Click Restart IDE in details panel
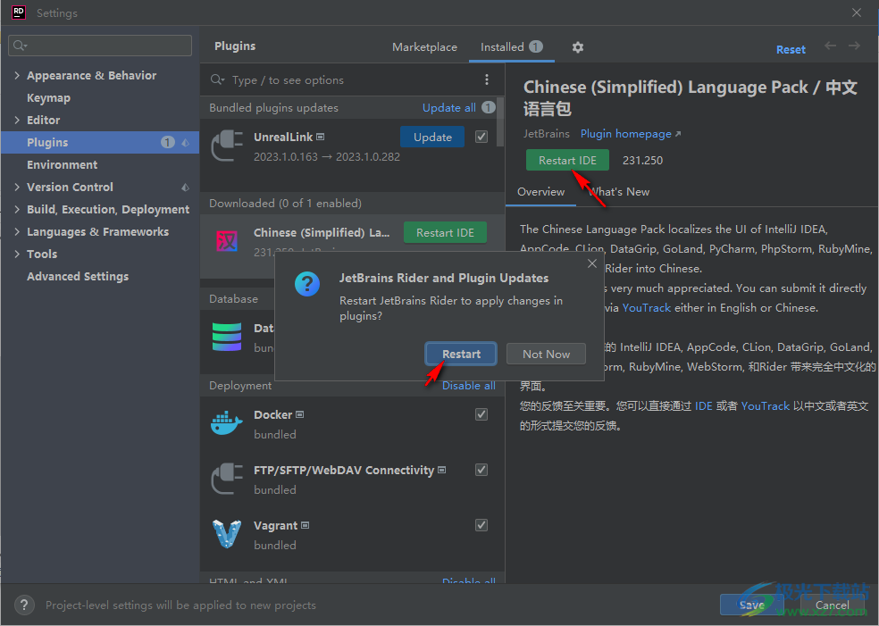 567,160
